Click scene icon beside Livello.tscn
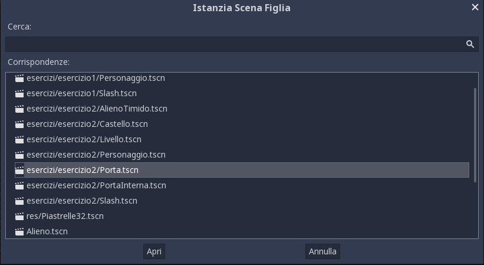Image resolution: width=484 pixels, height=265 pixels. point(19,140)
